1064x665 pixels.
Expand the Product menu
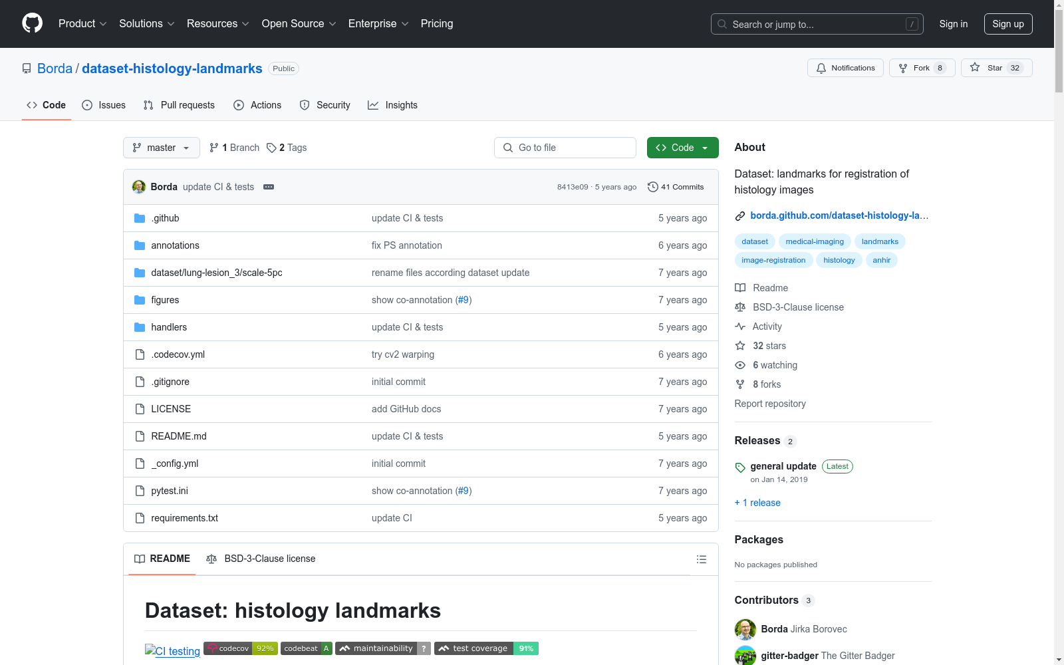click(x=82, y=23)
